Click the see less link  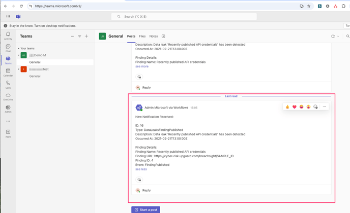coord(141,169)
